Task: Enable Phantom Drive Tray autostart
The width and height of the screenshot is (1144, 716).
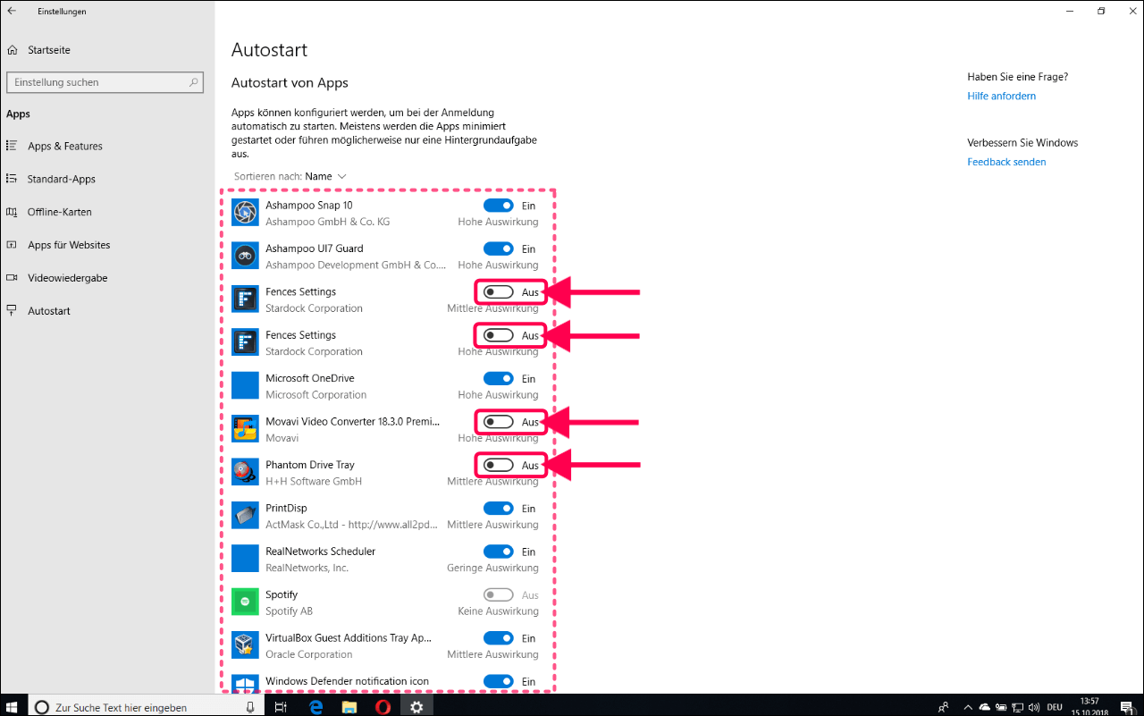Action: click(x=499, y=465)
